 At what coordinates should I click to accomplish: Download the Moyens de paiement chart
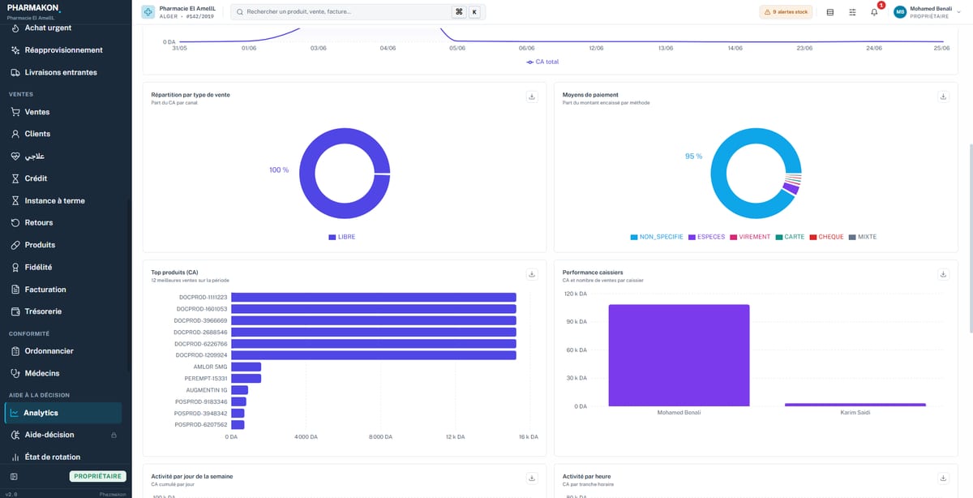click(x=943, y=97)
